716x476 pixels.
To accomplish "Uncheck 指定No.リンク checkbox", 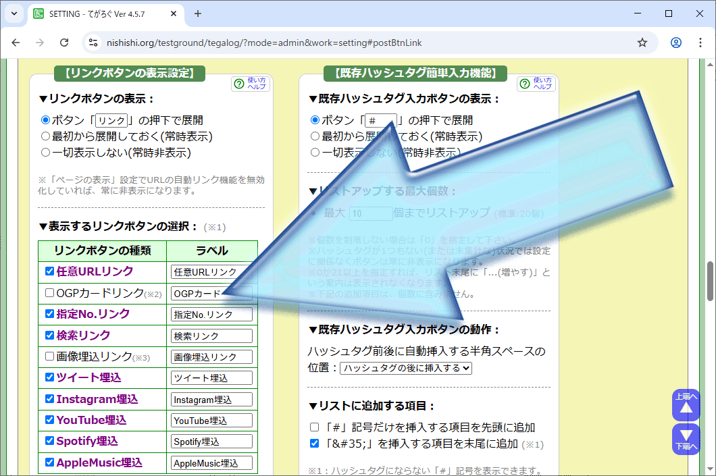I will [50, 313].
